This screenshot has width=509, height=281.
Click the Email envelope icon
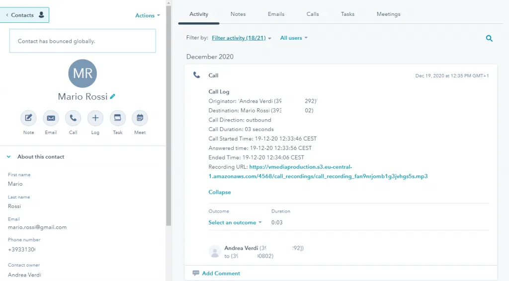pyautogui.click(x=51, y=118)
